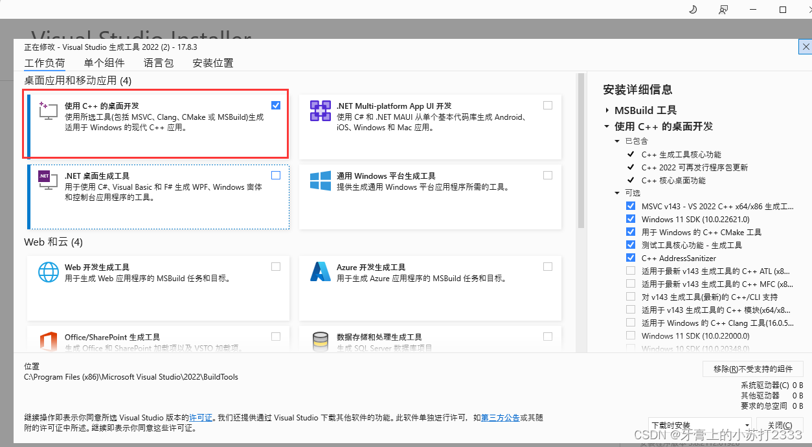Click the BuildTools install location path text
This screenshot has height=447, width=812.
pyautogui.click(x=131, y=377)
